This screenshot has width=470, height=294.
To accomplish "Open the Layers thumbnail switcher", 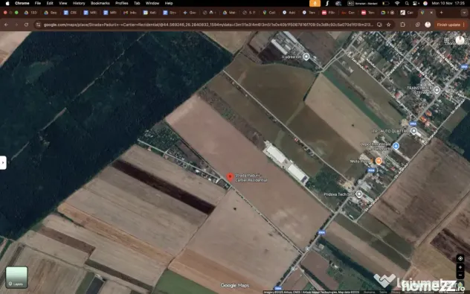I will coord(16,277).
